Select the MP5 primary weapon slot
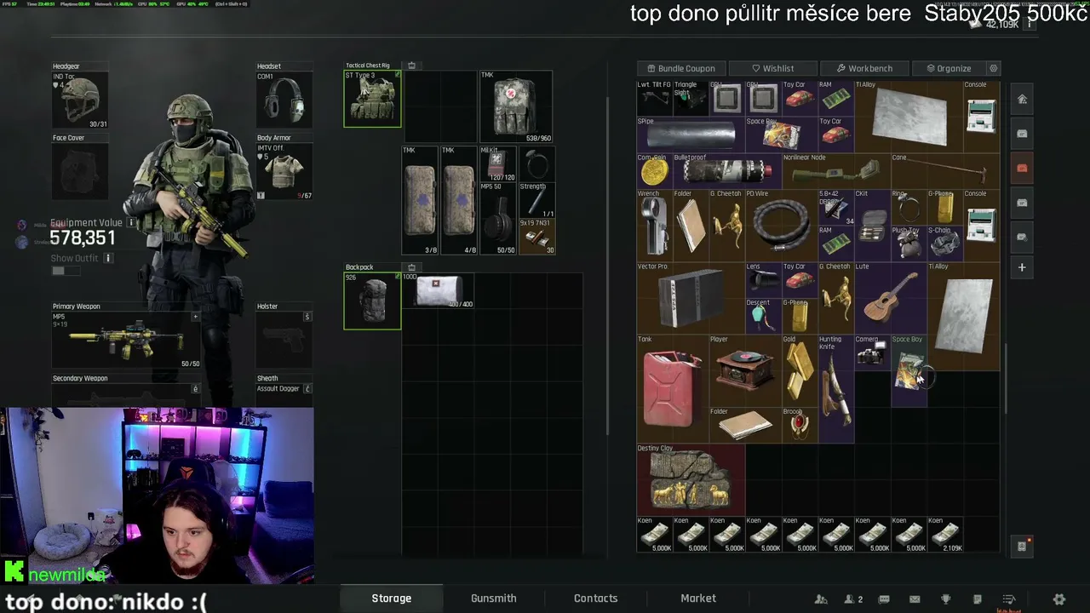 [x=126, y=341]
